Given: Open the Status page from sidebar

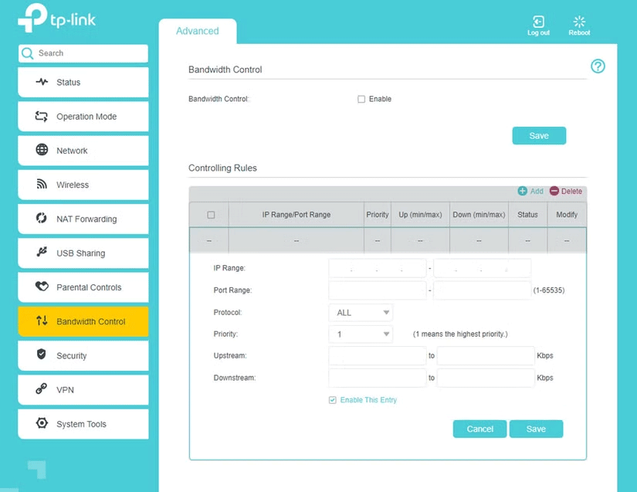Looking at the screenshot, I should tap(83, 83).
